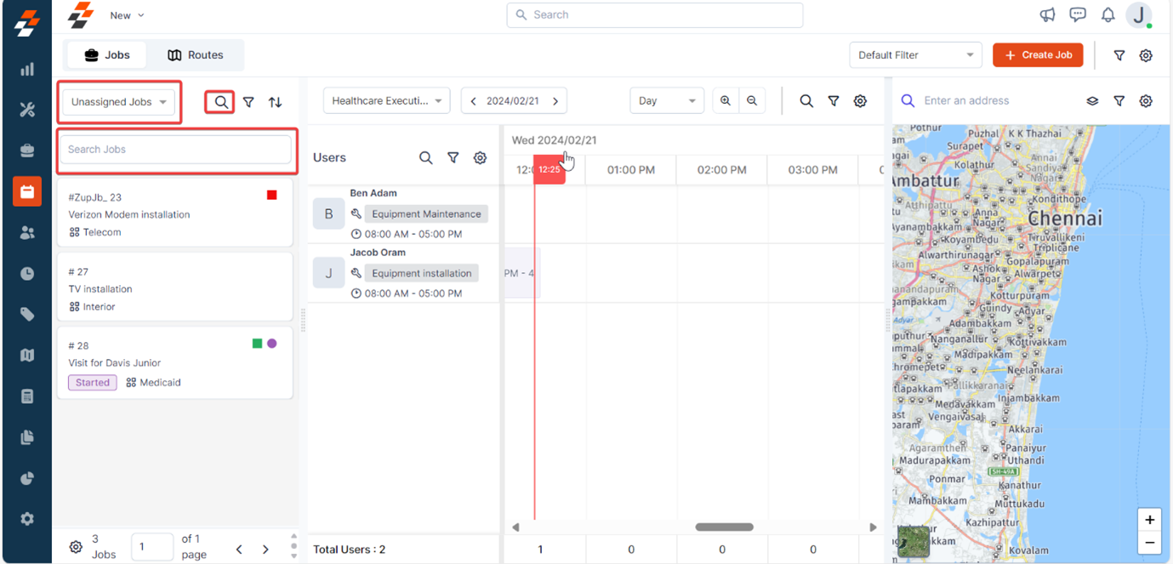Open the filter icon in map panel

1119,100
